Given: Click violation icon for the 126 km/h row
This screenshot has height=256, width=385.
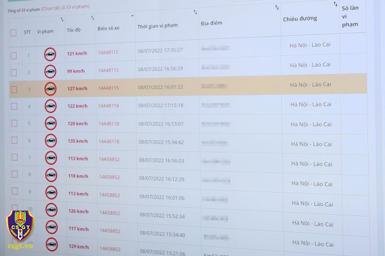Looking at the screenshot, I should point(51,211).
